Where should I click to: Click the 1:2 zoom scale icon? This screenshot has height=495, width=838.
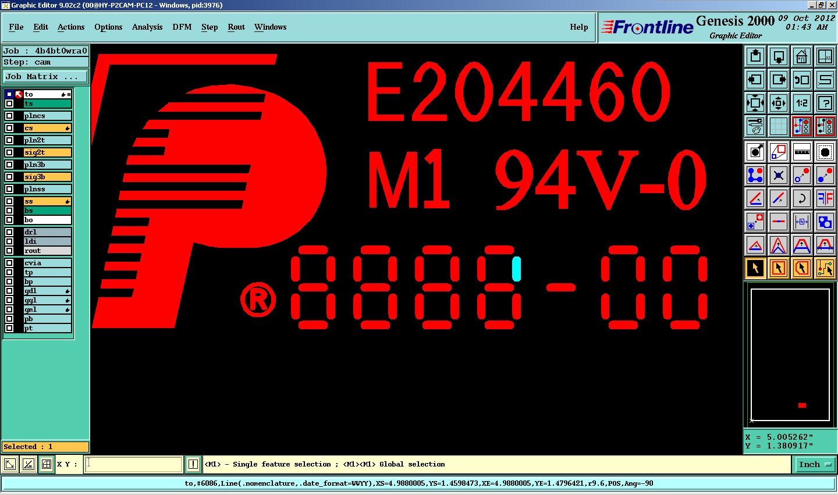pyautogui.click(x=802, y=103)
